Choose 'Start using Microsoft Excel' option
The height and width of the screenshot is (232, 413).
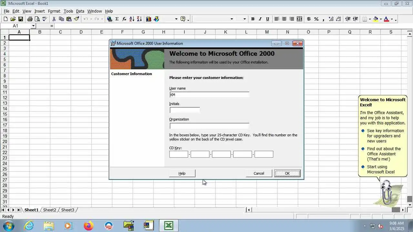click(x=380, y=169)
